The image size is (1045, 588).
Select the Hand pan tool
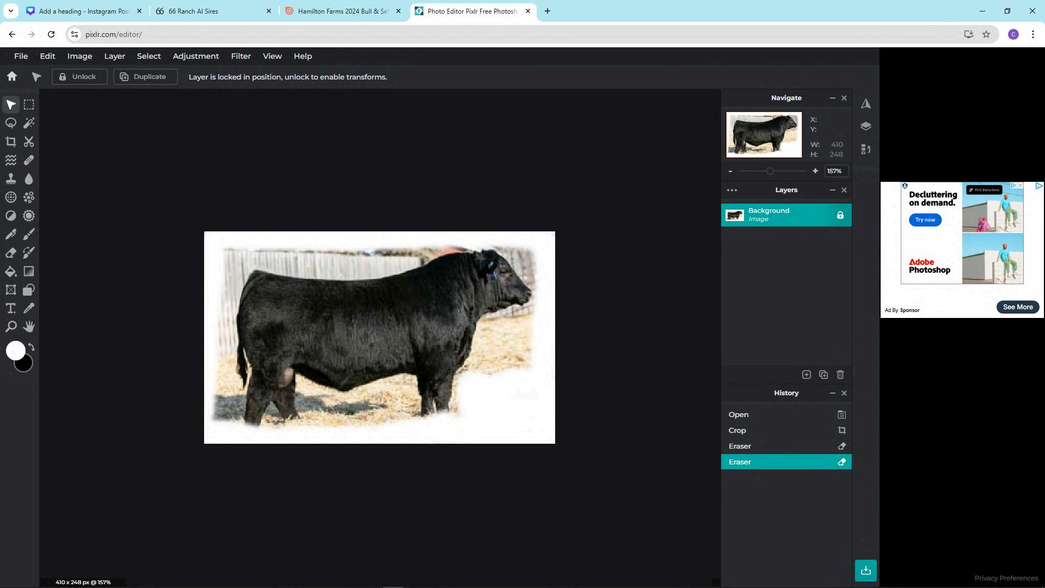click(x=29, y=327)
